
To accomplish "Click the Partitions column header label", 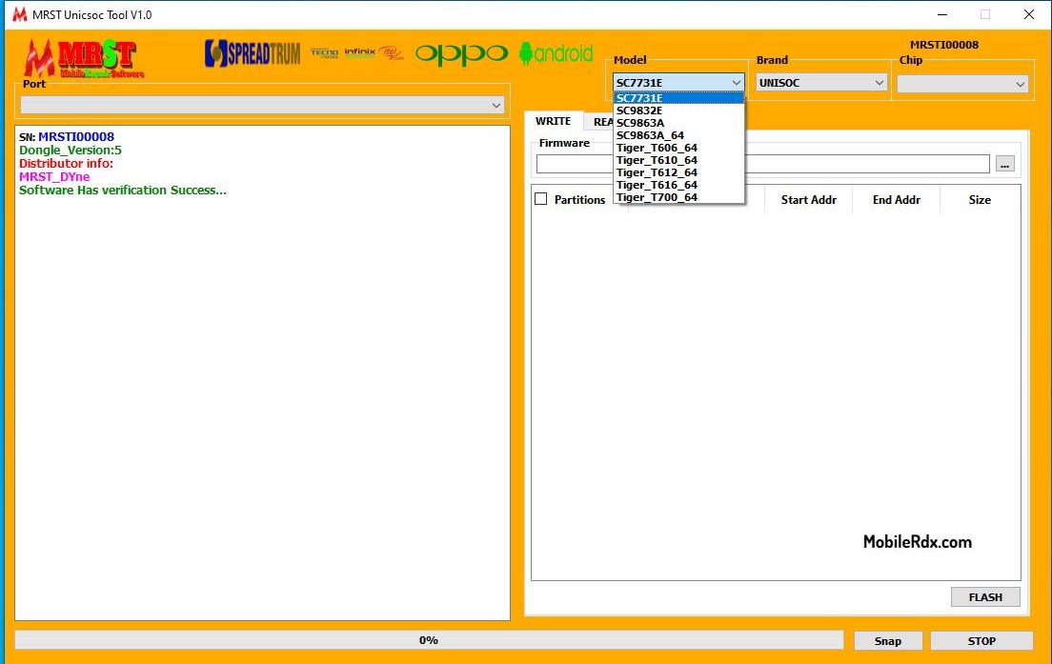I will point(579,200).
